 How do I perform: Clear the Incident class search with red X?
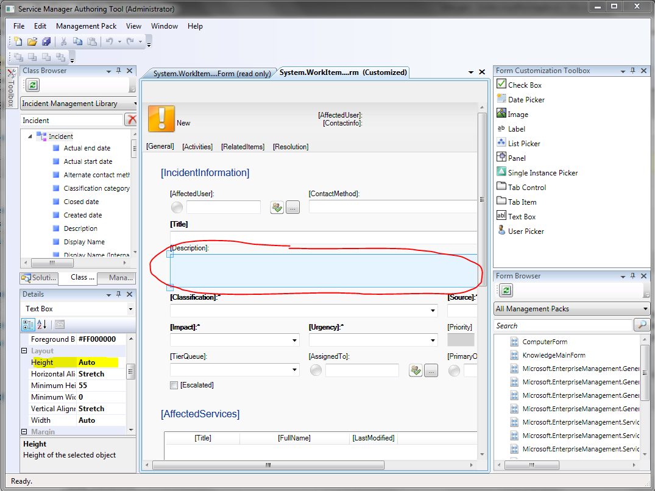tap(131, 120)
